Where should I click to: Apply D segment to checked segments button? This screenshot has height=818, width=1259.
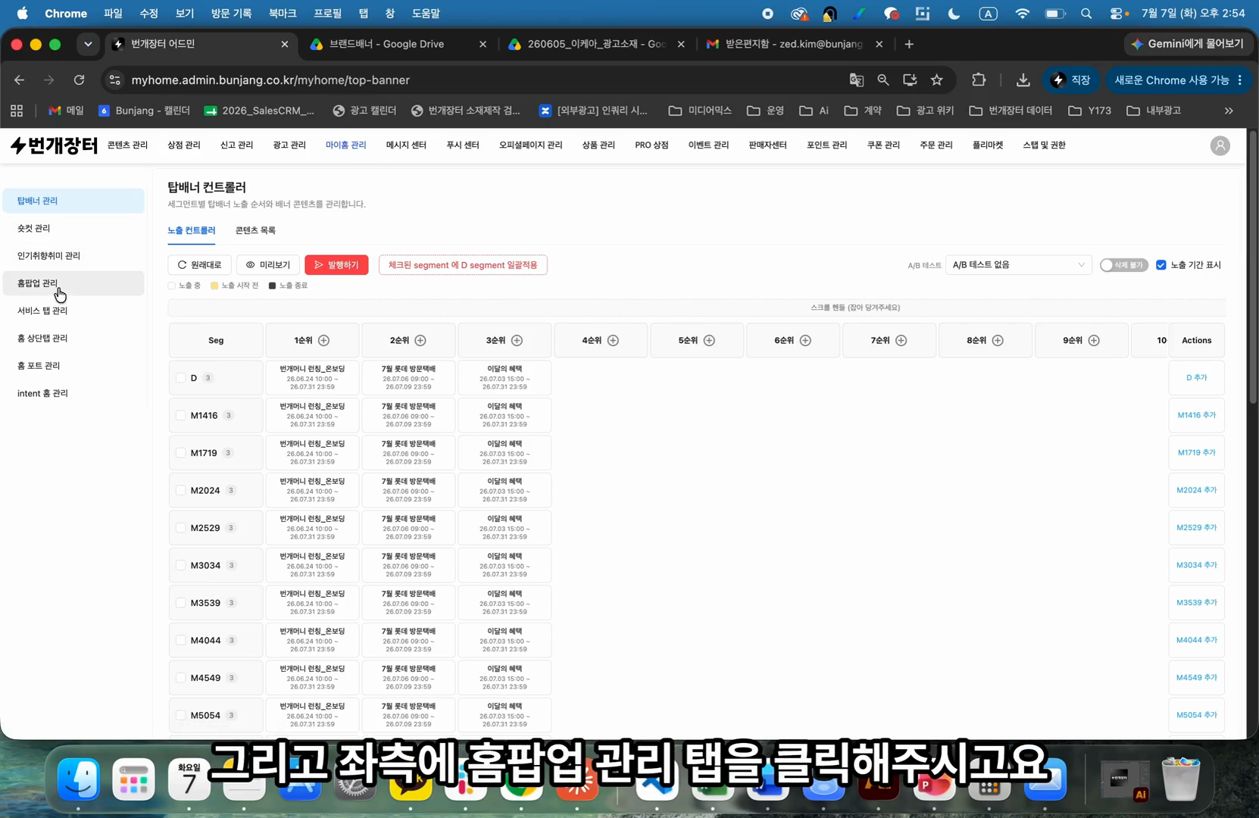pos(463,265)
